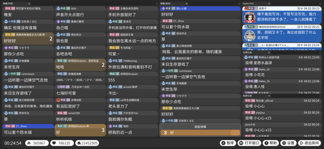Select the 555 message by 修拜因Shubain
The width and height of the screenshot is (324, 149).
pyautogui.click(x=133, y=78)
